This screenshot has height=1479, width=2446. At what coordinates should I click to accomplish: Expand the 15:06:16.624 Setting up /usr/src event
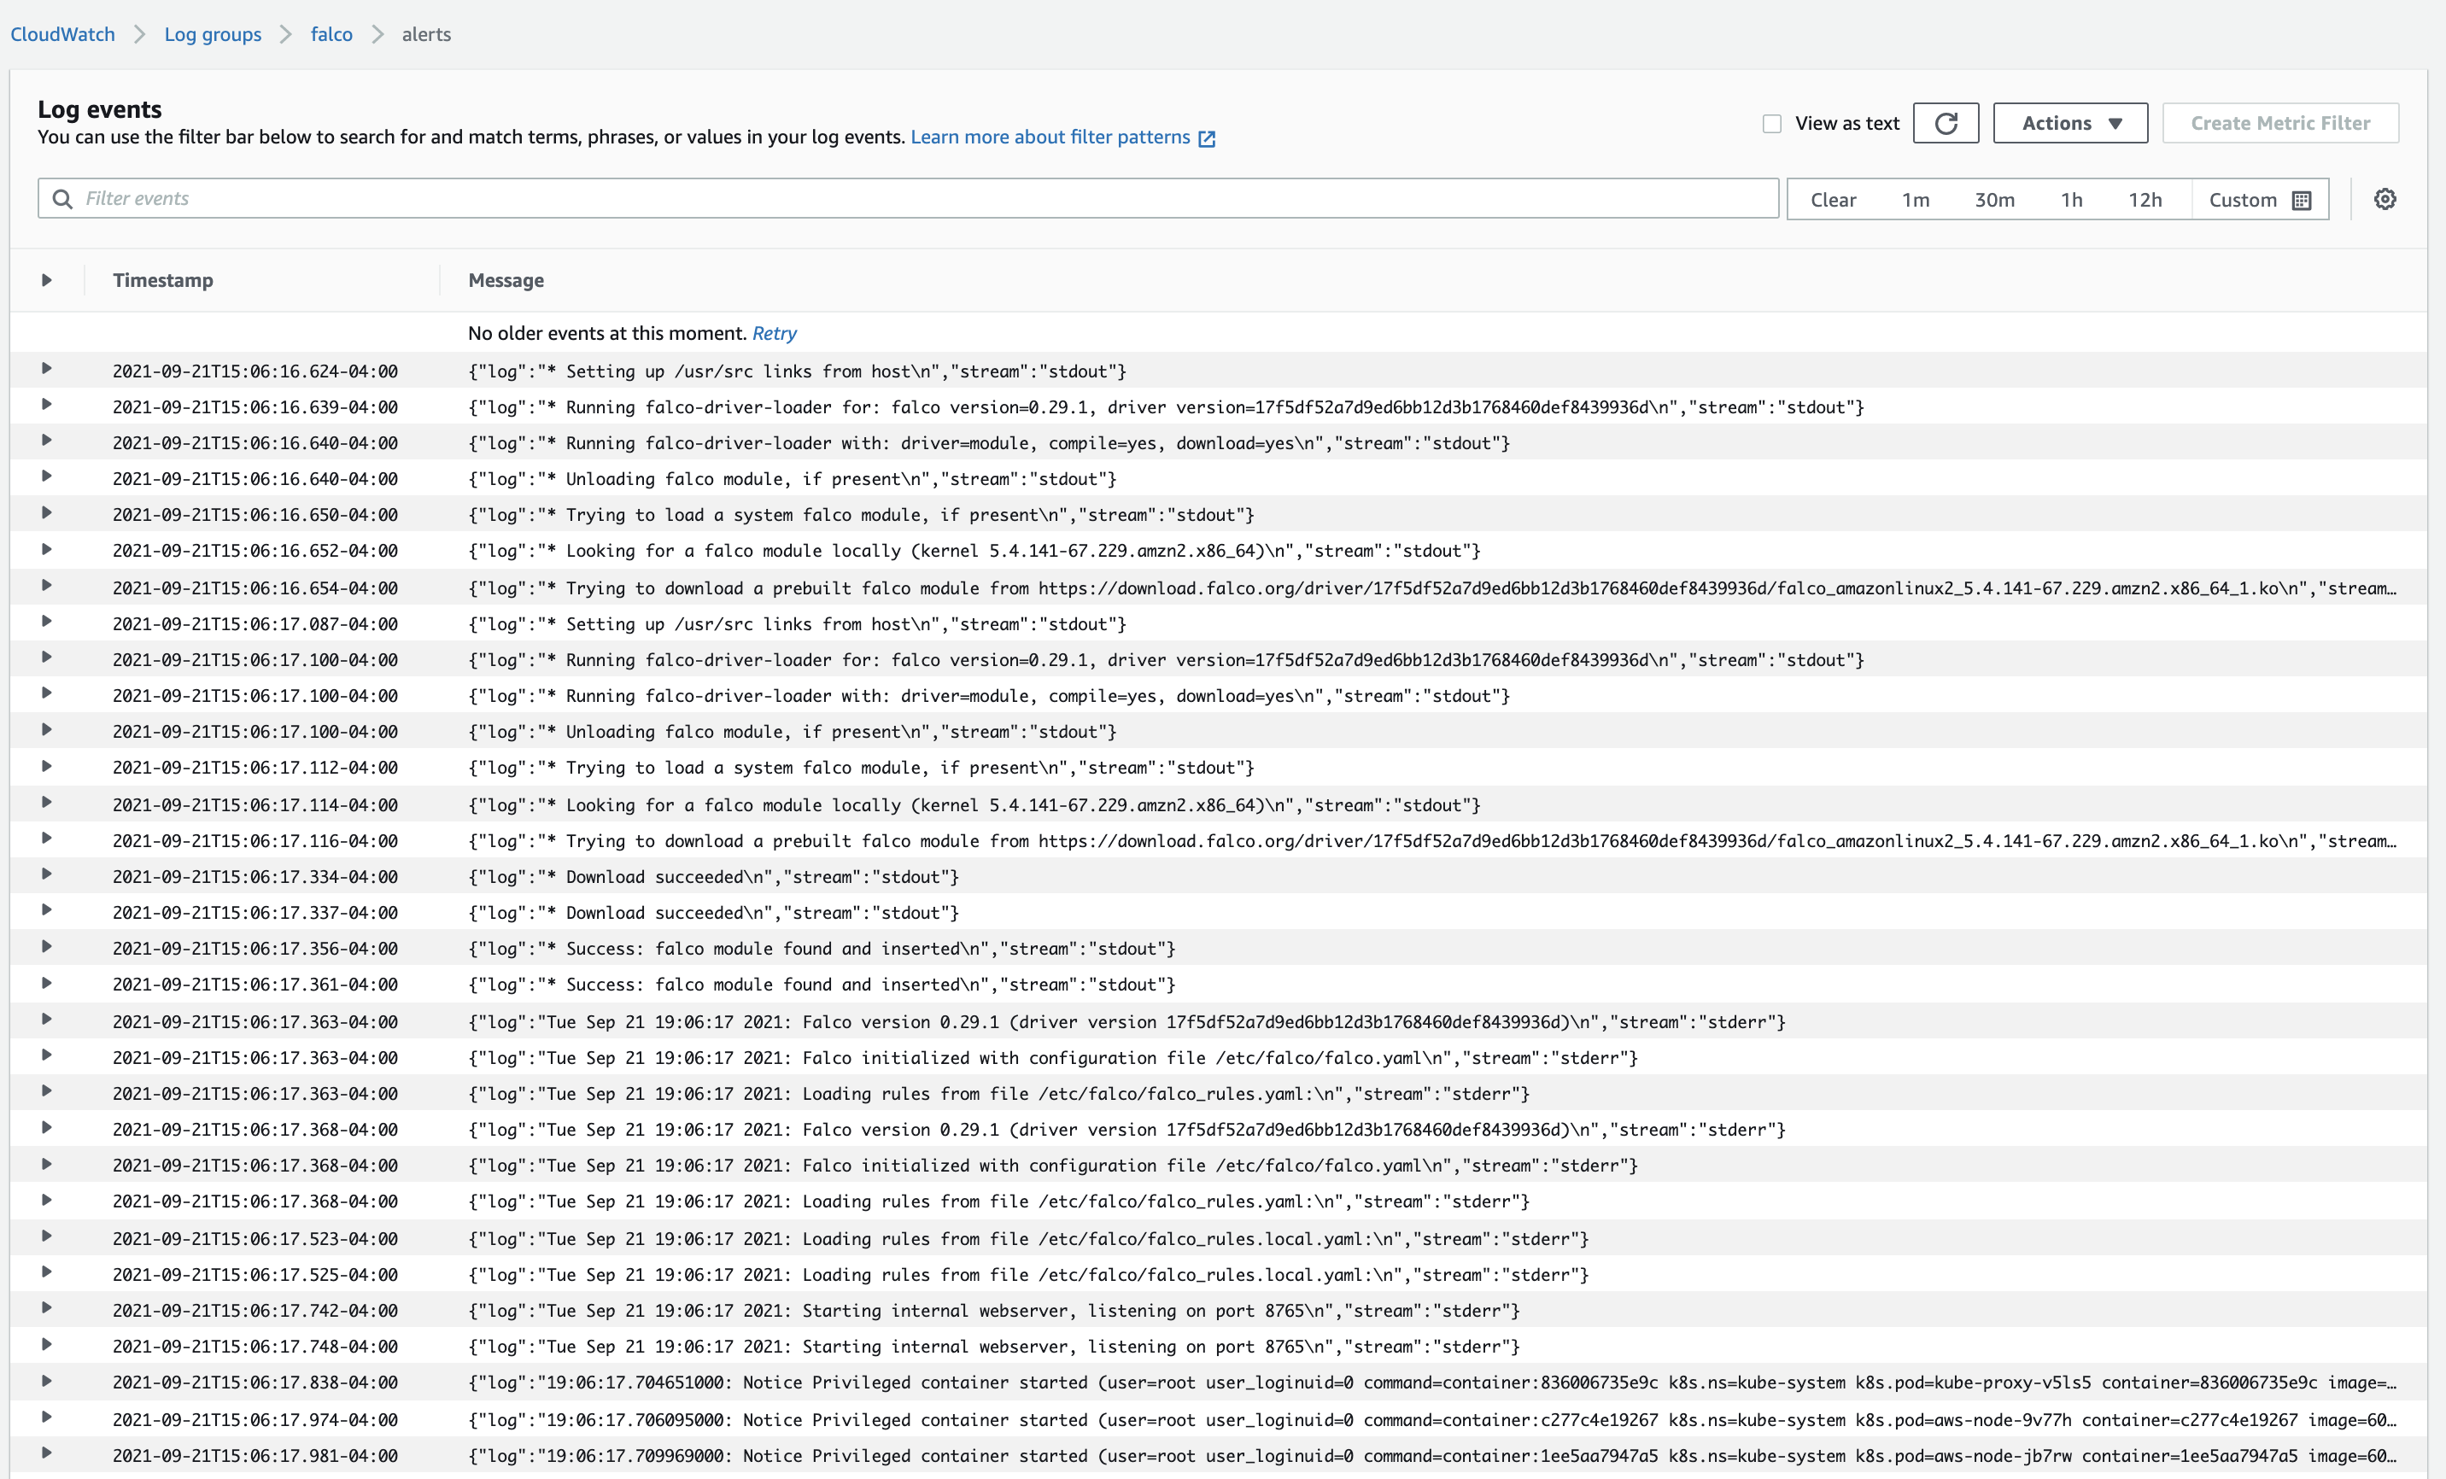tap(47, 368)
